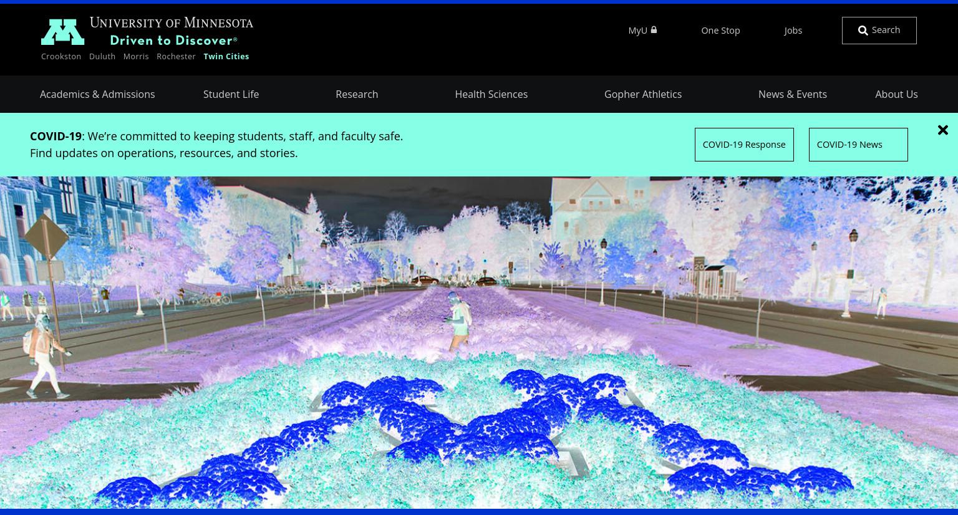
Task: Click the Driven to Discover tagline
Action: pos(173,40)
